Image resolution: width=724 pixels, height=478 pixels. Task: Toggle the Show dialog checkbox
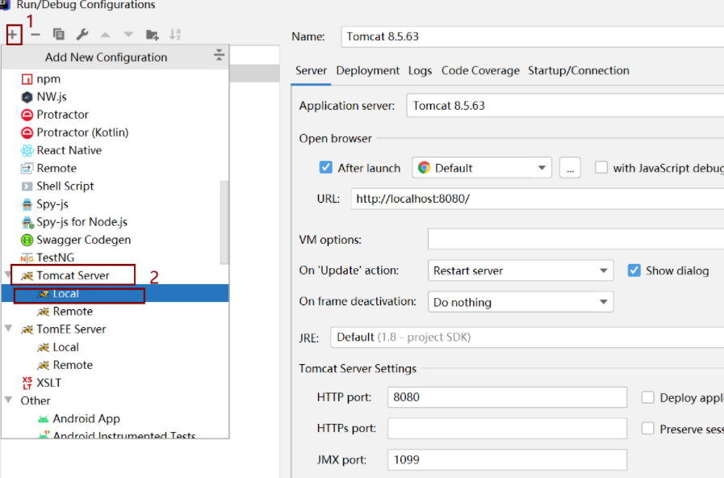click(x=634, y=270)
